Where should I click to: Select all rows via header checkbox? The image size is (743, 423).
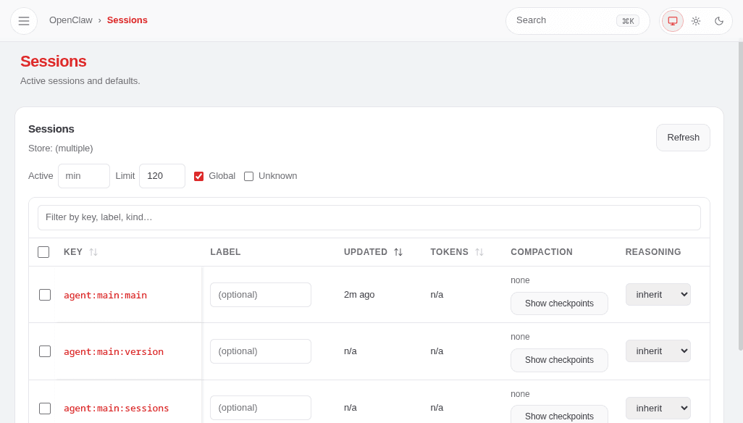pyautogui.click(x=43, y=251)
